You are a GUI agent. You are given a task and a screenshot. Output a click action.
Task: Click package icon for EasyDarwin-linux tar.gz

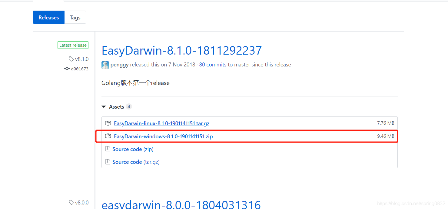coord(108,123)
